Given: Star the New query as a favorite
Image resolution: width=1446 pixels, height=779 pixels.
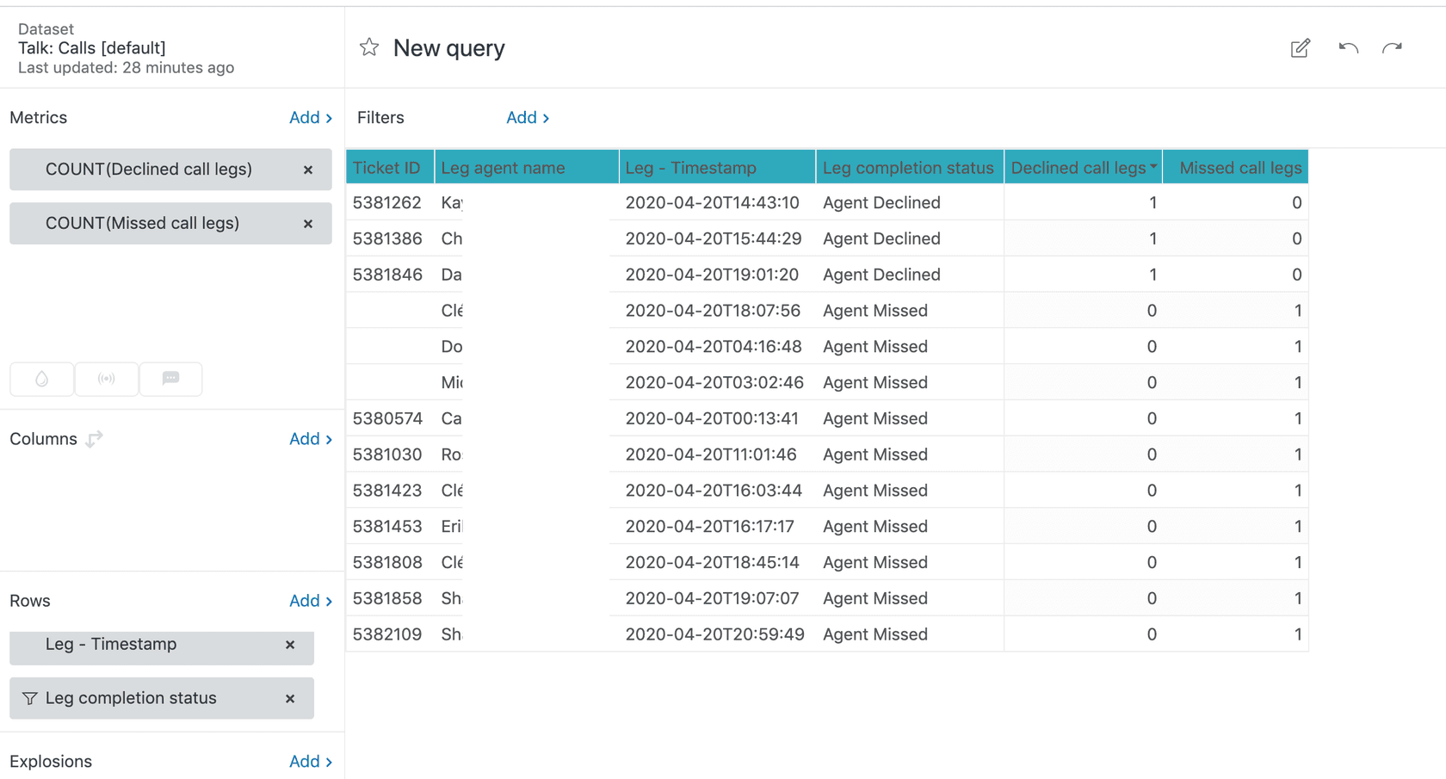Looking at the screenshot, I should [368, 47].
